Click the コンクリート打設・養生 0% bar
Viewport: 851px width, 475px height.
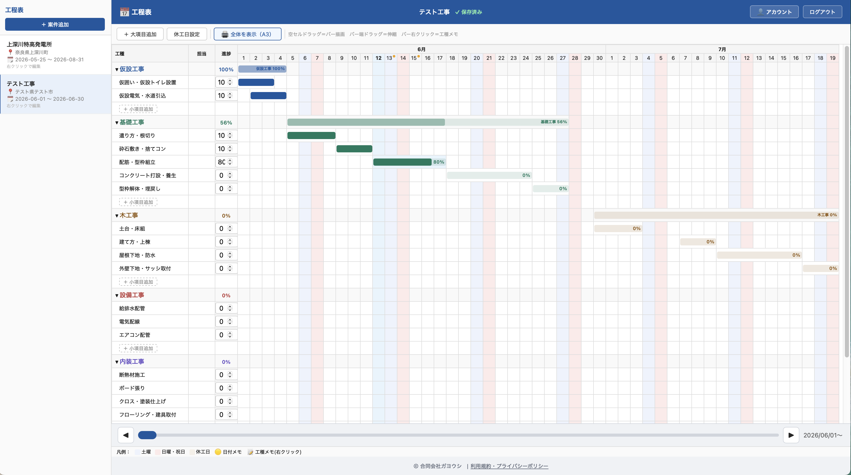(489, 175)
